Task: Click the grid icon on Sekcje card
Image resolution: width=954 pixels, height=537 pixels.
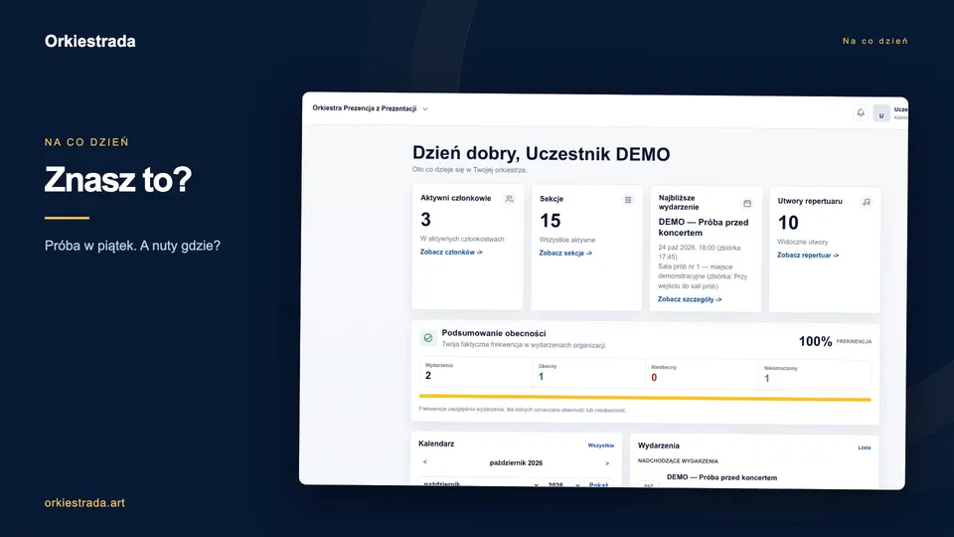Action: [628, 200]
